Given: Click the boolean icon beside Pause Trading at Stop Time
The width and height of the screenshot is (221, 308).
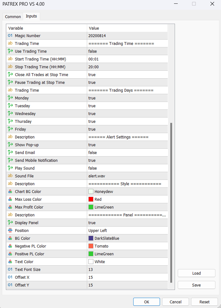Looking at the screenshot, I should pyautogui.click(x=10, y=82).
